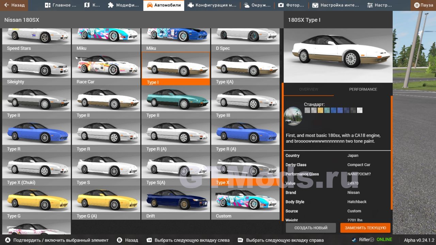Pick the dark navy paint swatch
The height and width of the screenshot is (245, 436).
point(346,110)
